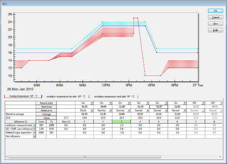Screen dimensions: 227x164
Task: Click the Cancel button
Action: (x=215, y=17)
